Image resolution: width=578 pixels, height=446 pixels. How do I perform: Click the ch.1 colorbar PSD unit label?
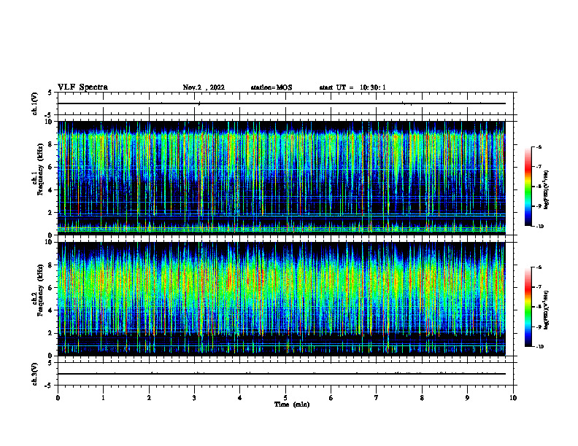[x=547, y=189]
